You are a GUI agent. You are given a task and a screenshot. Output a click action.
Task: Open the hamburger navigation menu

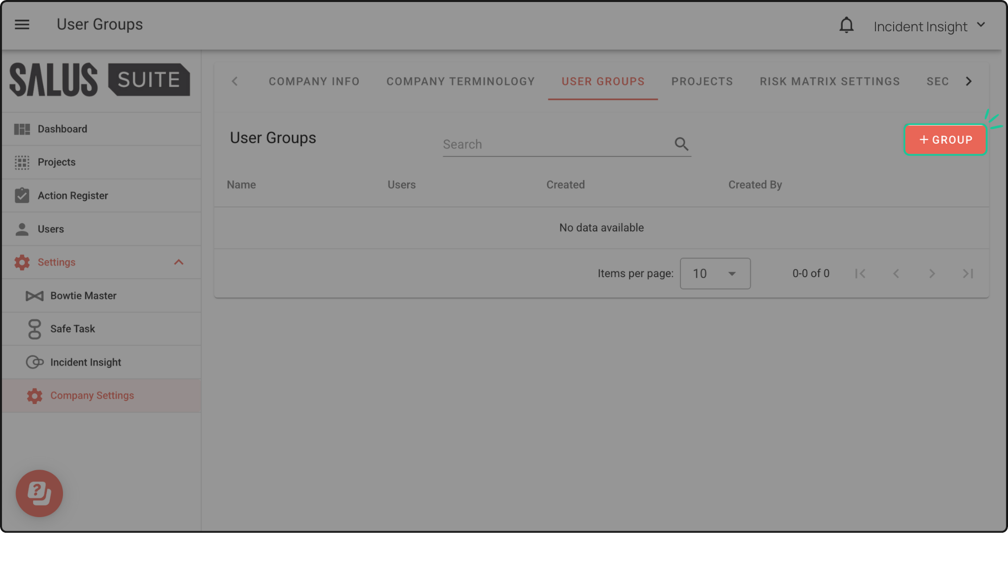tap(22, 25)
